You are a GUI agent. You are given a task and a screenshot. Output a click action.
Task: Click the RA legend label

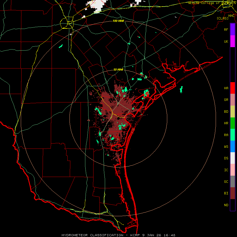(226, 135)
